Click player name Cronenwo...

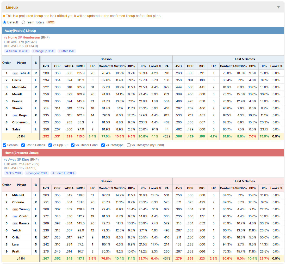click(21, 122)
